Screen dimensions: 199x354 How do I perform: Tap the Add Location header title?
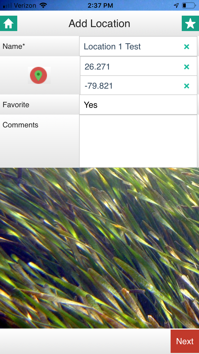coord(99,24)
